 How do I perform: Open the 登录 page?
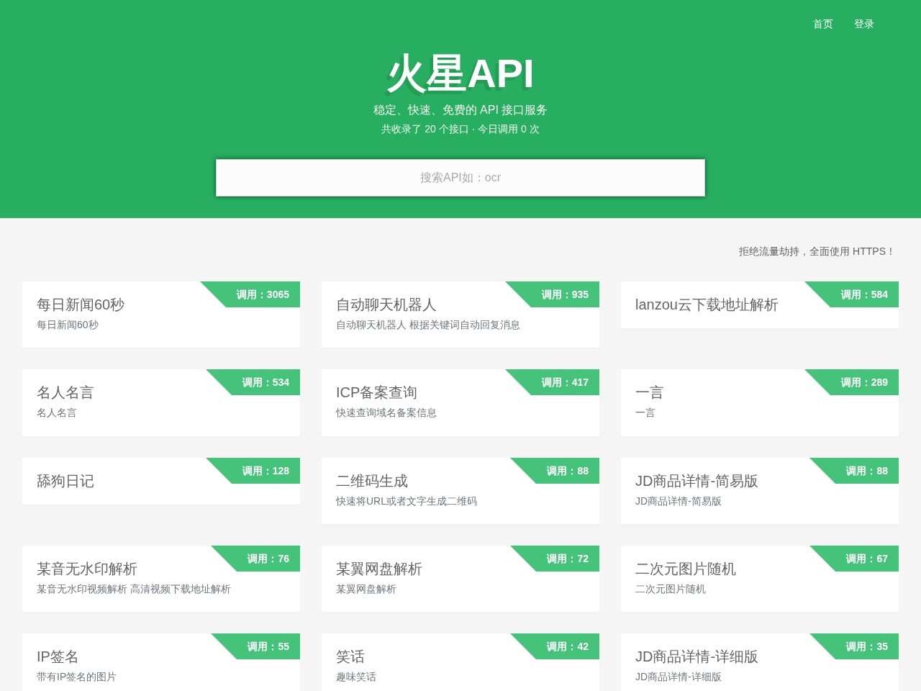click(x=863, y=24)
